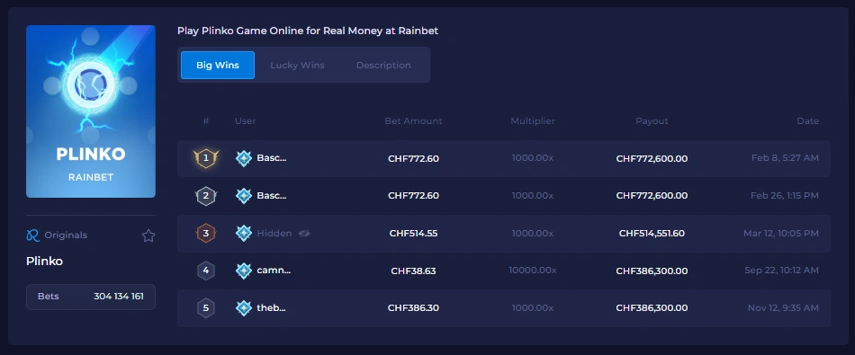Click payout CHF386,300.00 in camn... row

click(x=652, y=271)
